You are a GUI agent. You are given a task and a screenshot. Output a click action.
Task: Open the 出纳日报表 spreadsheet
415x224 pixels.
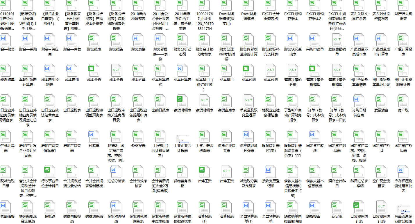pyautogui.click(x=160, y=102)
